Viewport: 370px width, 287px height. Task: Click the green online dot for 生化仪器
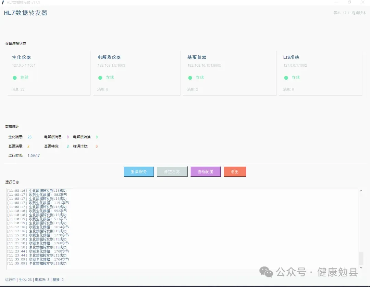(15, 78)
